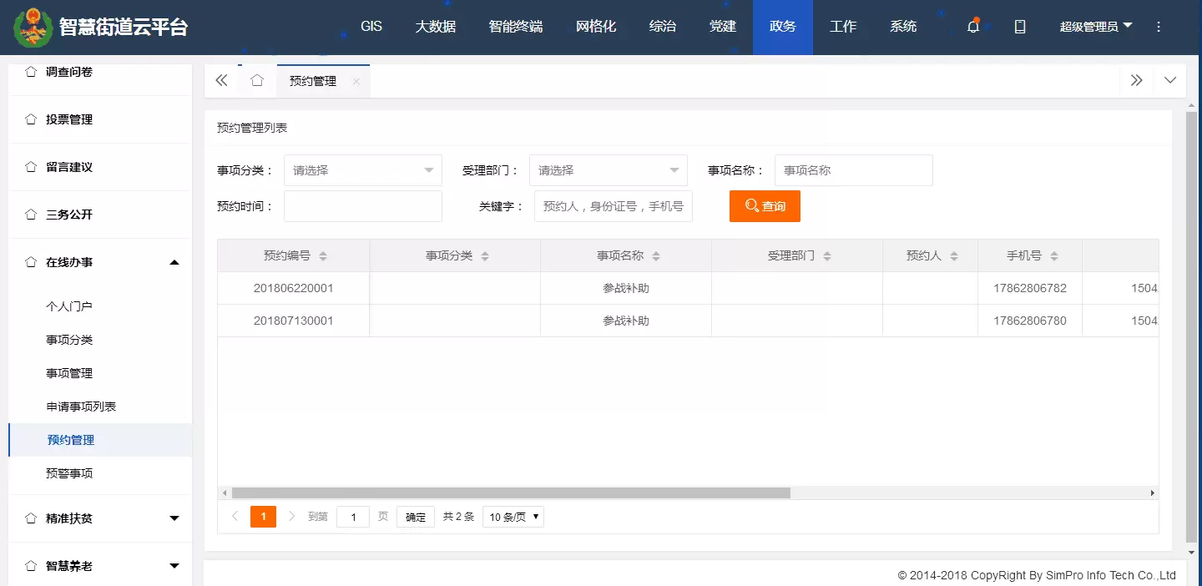The image size is (1202, 586).
Task: Open the 网格化 top menu
Action: click(596, 27)
